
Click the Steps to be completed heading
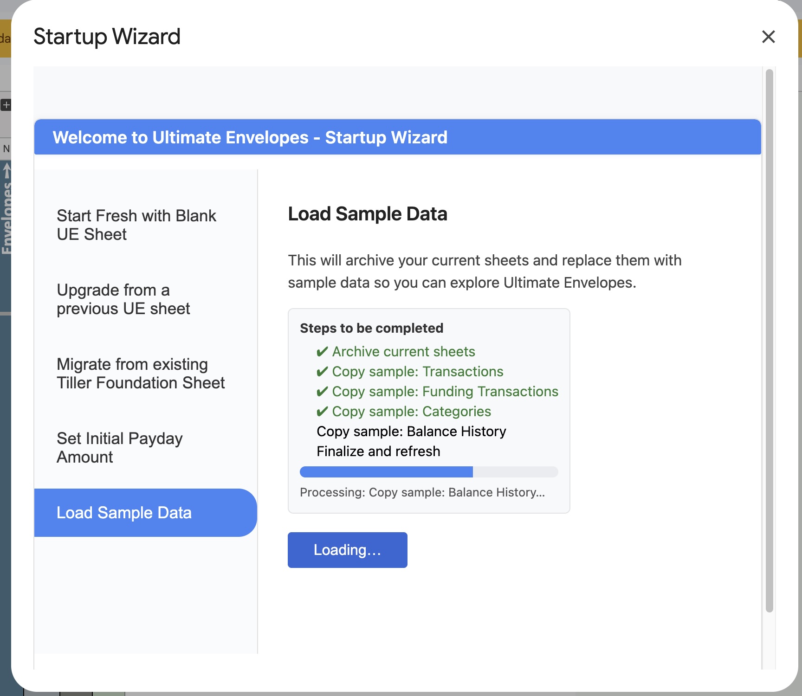(371, 328)
